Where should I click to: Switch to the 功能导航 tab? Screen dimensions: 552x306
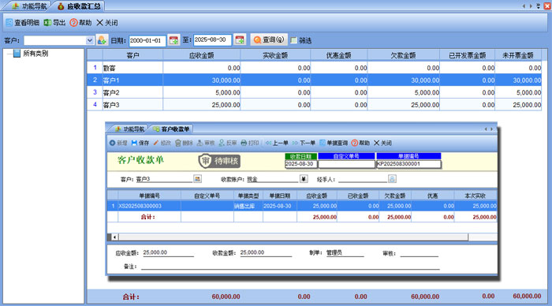[29, 6]
